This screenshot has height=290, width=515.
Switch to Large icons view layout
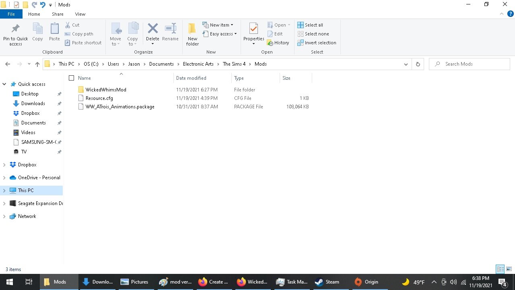tap(509, 269)
